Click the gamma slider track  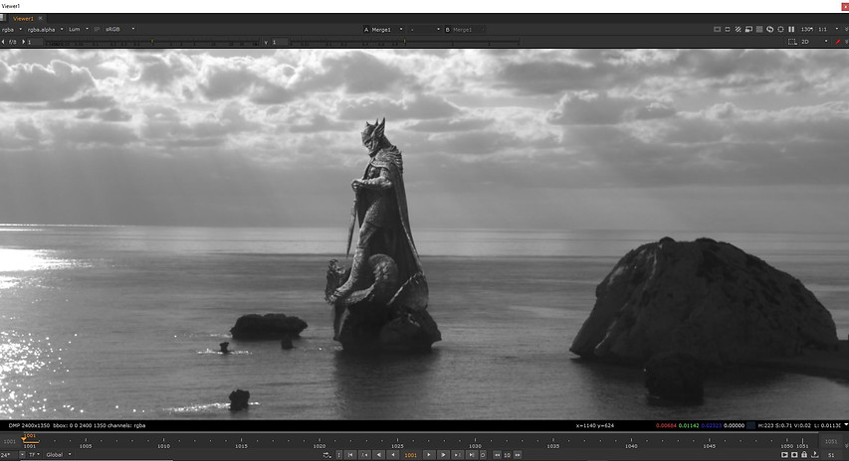(405, 42)
